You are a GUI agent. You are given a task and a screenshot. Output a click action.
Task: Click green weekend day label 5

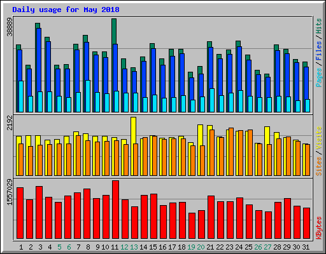59,247
